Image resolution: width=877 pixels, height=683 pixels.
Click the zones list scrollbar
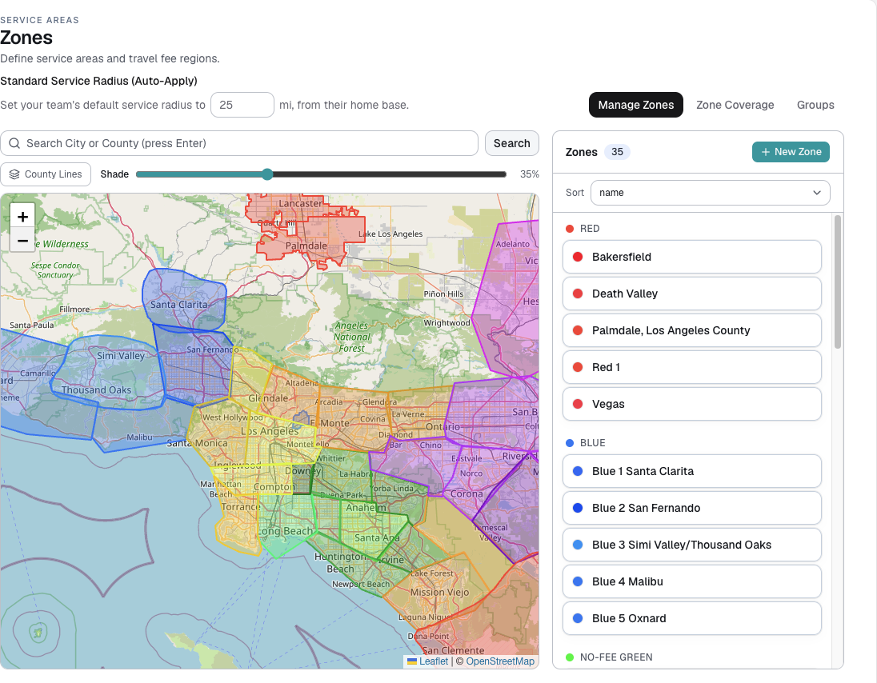(837, 282)
